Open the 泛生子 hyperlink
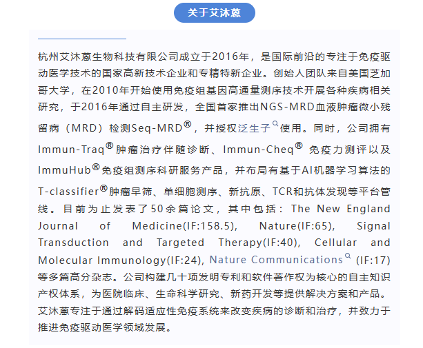The height and width of the screenshot is (348, 423). 254,128
